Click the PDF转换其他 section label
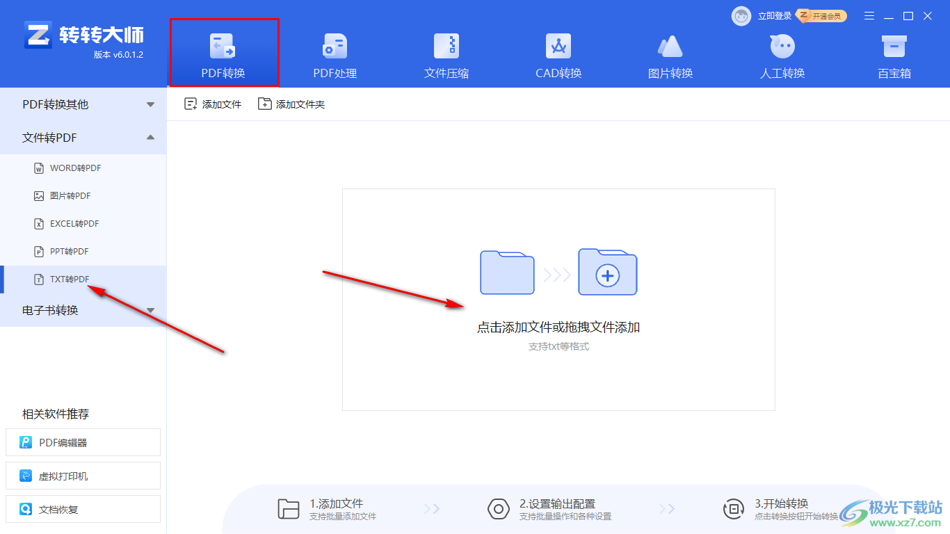Screen dimensions: 950x534 pos(56,105)
